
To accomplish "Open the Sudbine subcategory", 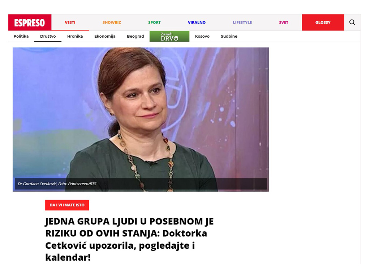I will (x=229, y=36).
